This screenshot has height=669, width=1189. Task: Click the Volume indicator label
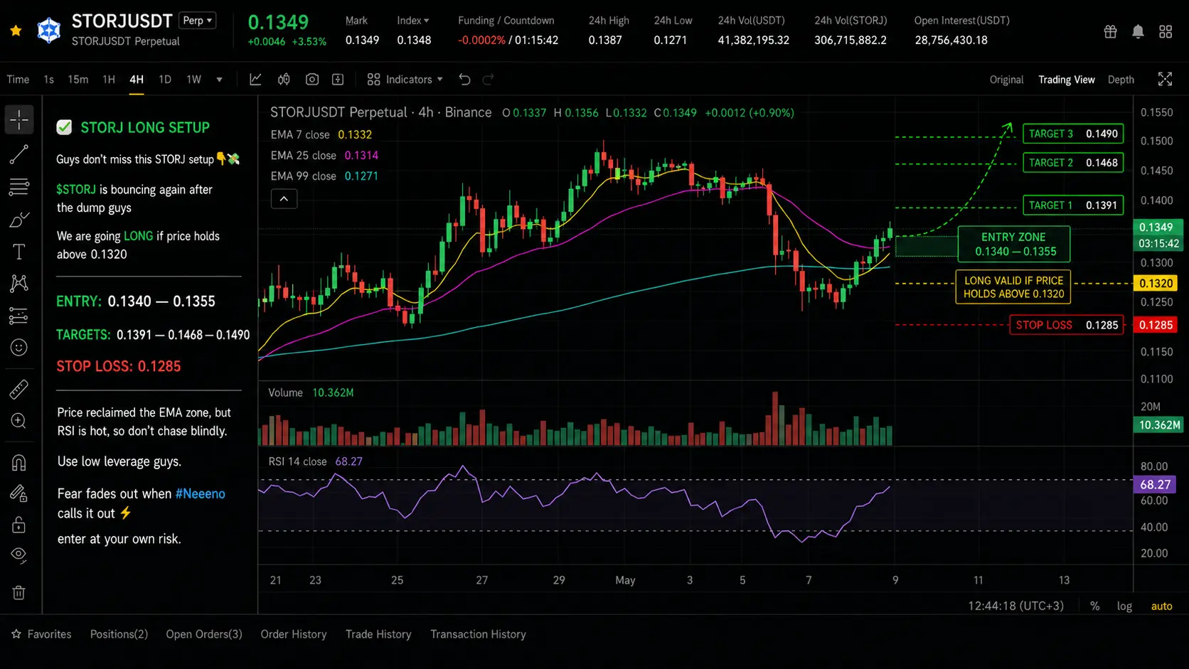pos(285,392)
